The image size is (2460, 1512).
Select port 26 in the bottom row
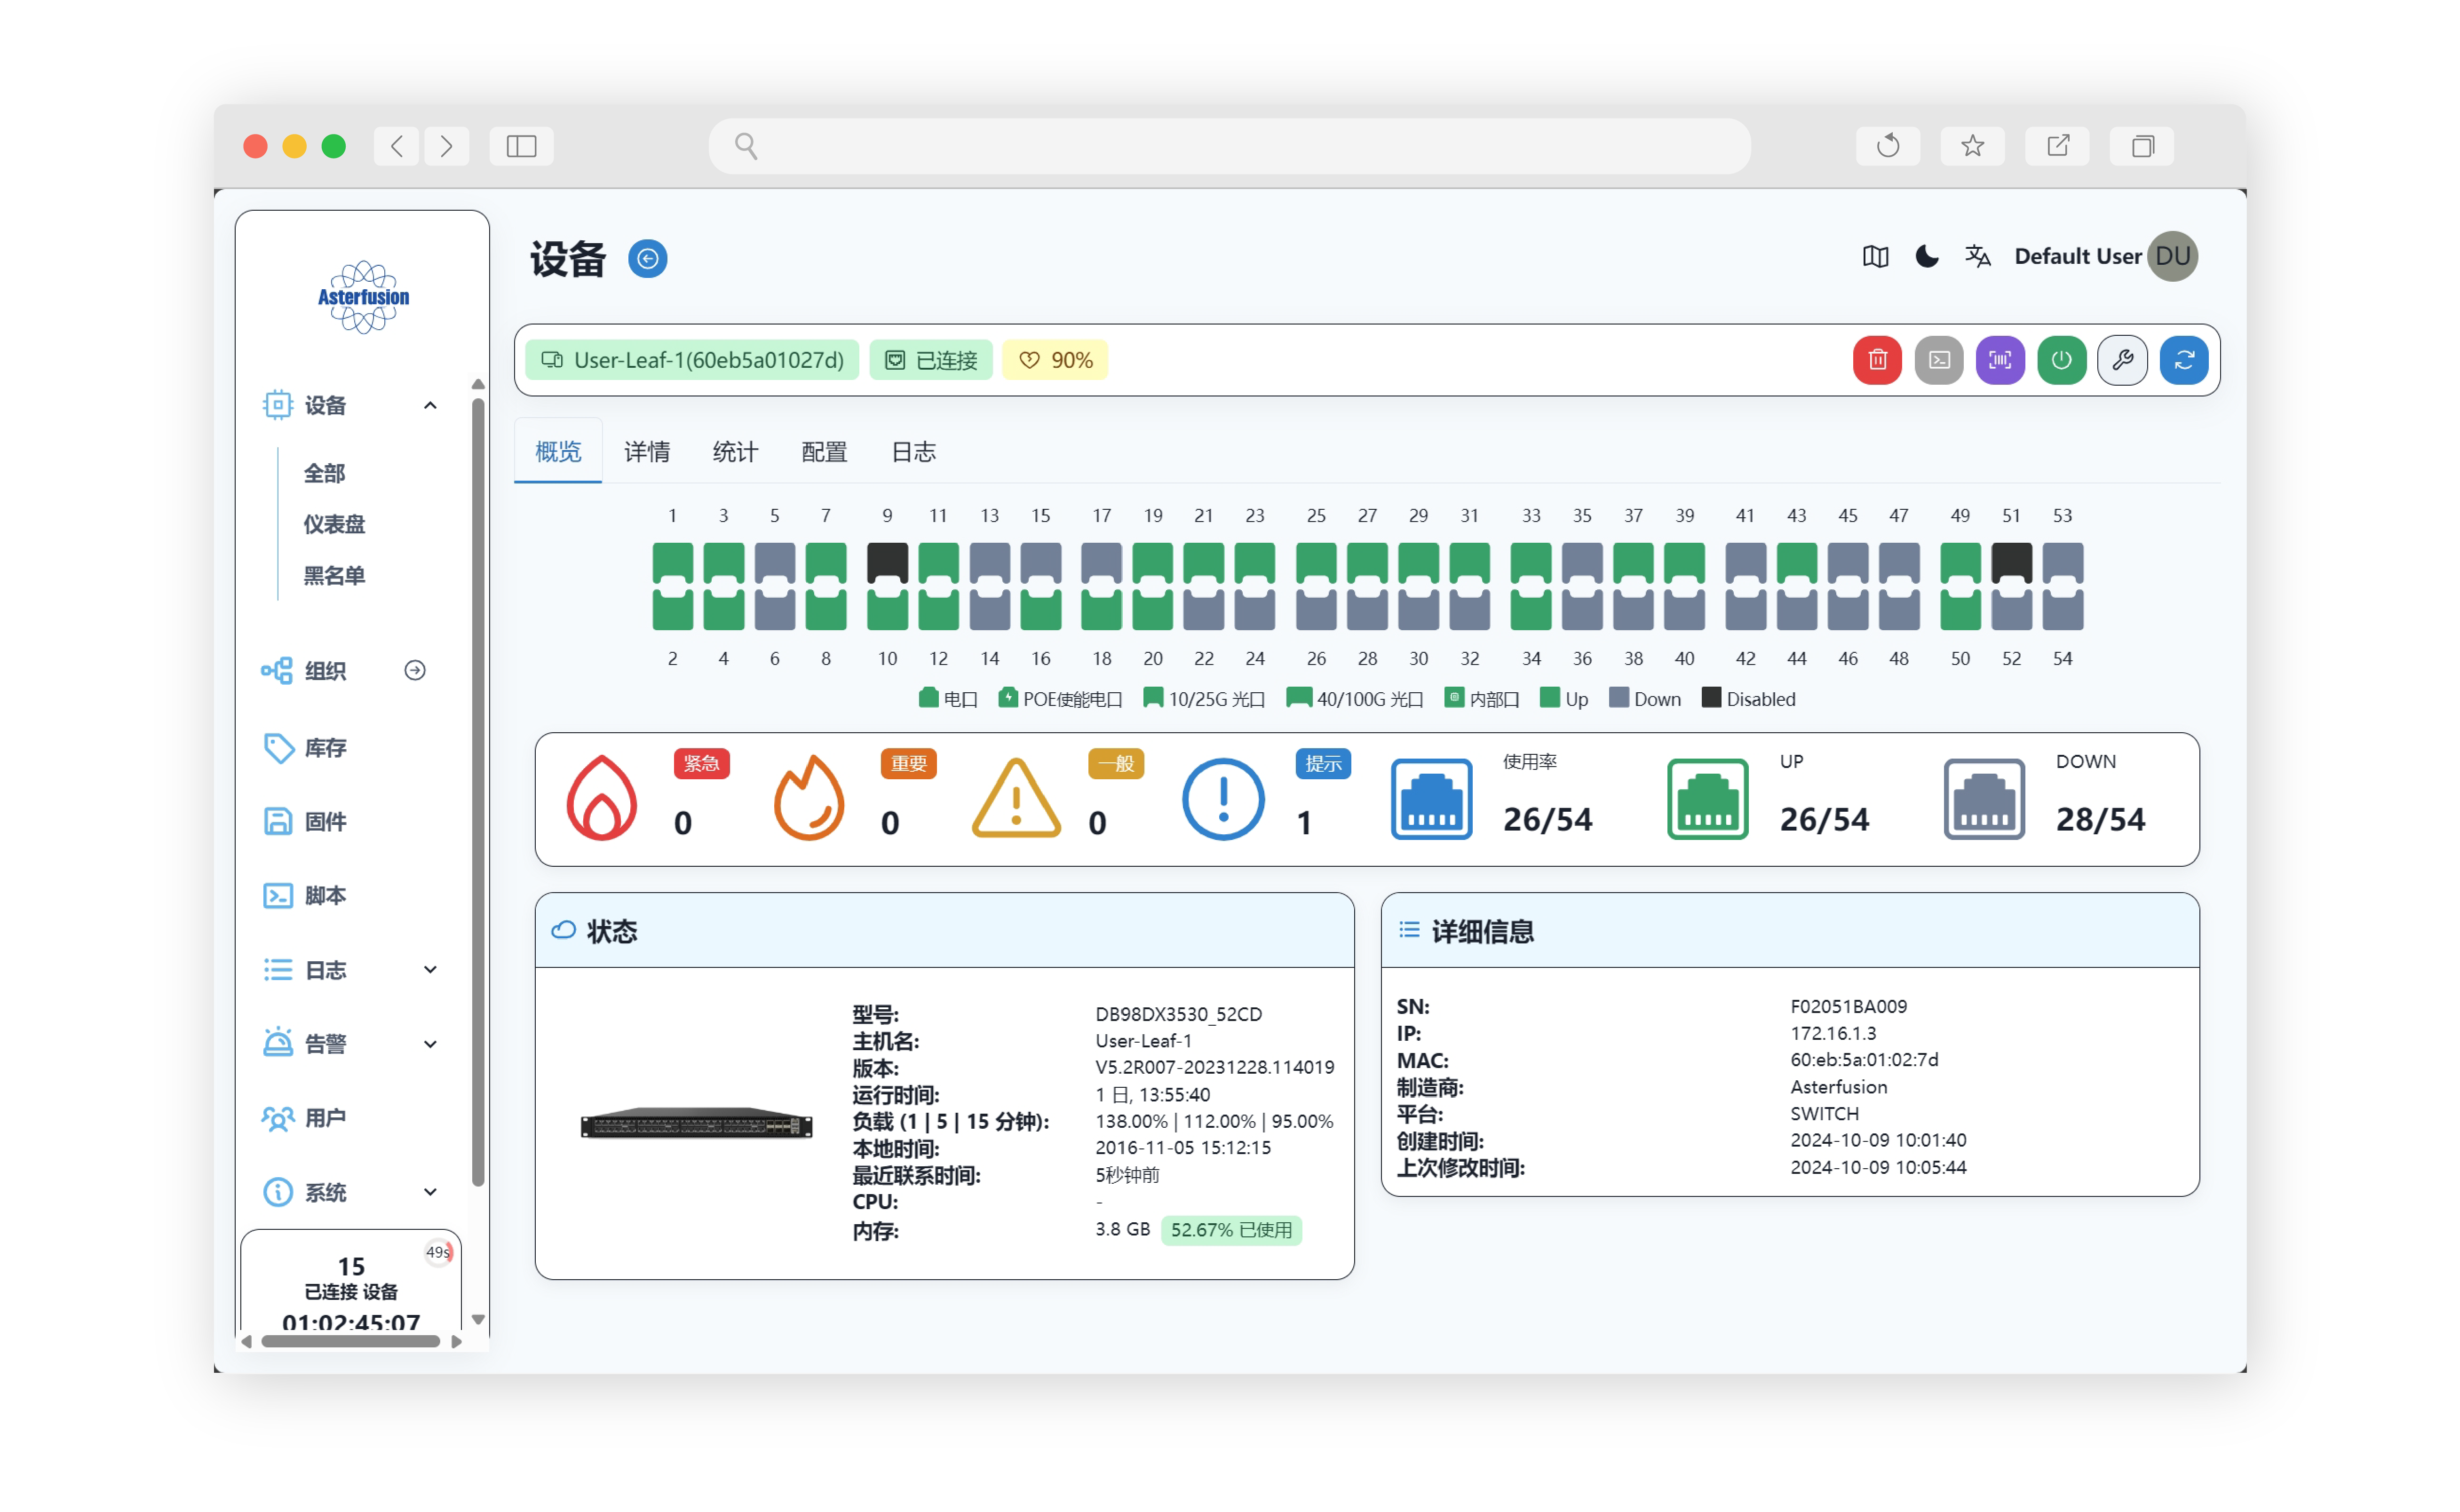click(1316, 609)
